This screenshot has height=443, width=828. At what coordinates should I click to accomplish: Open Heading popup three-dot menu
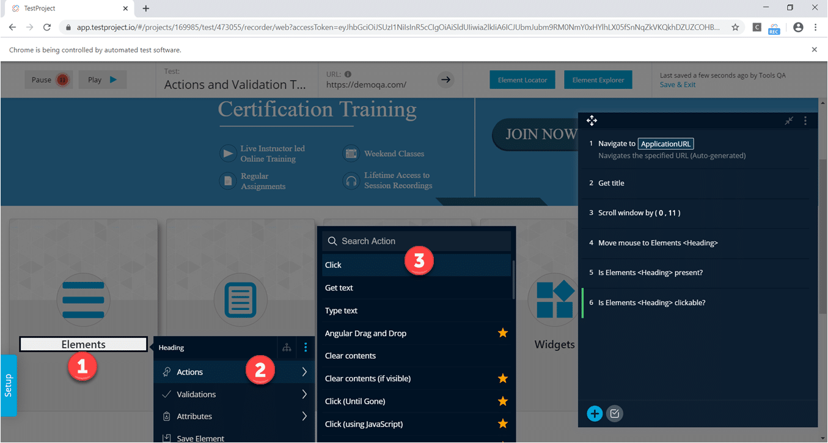coord(306,348)
